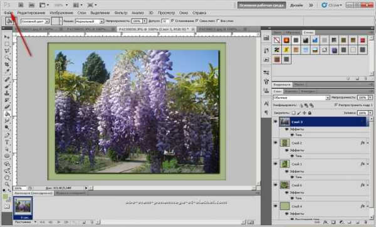Image resolution: width=376 pixels, height=227 pixels.
Task: Select the Move tool in the toolbox
Action: click(7, 37)
